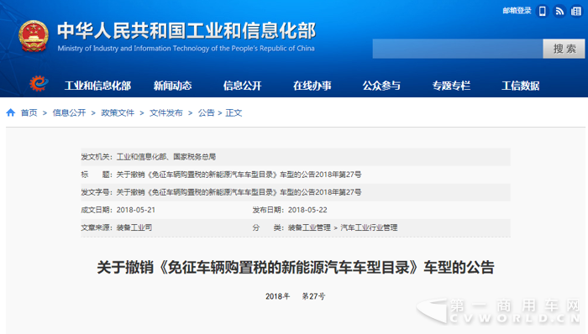Image resolution: width=588 pixels, height=334 pixels.
Task: Click the English ministry name subtitle
Action: [x=186, y=49]
